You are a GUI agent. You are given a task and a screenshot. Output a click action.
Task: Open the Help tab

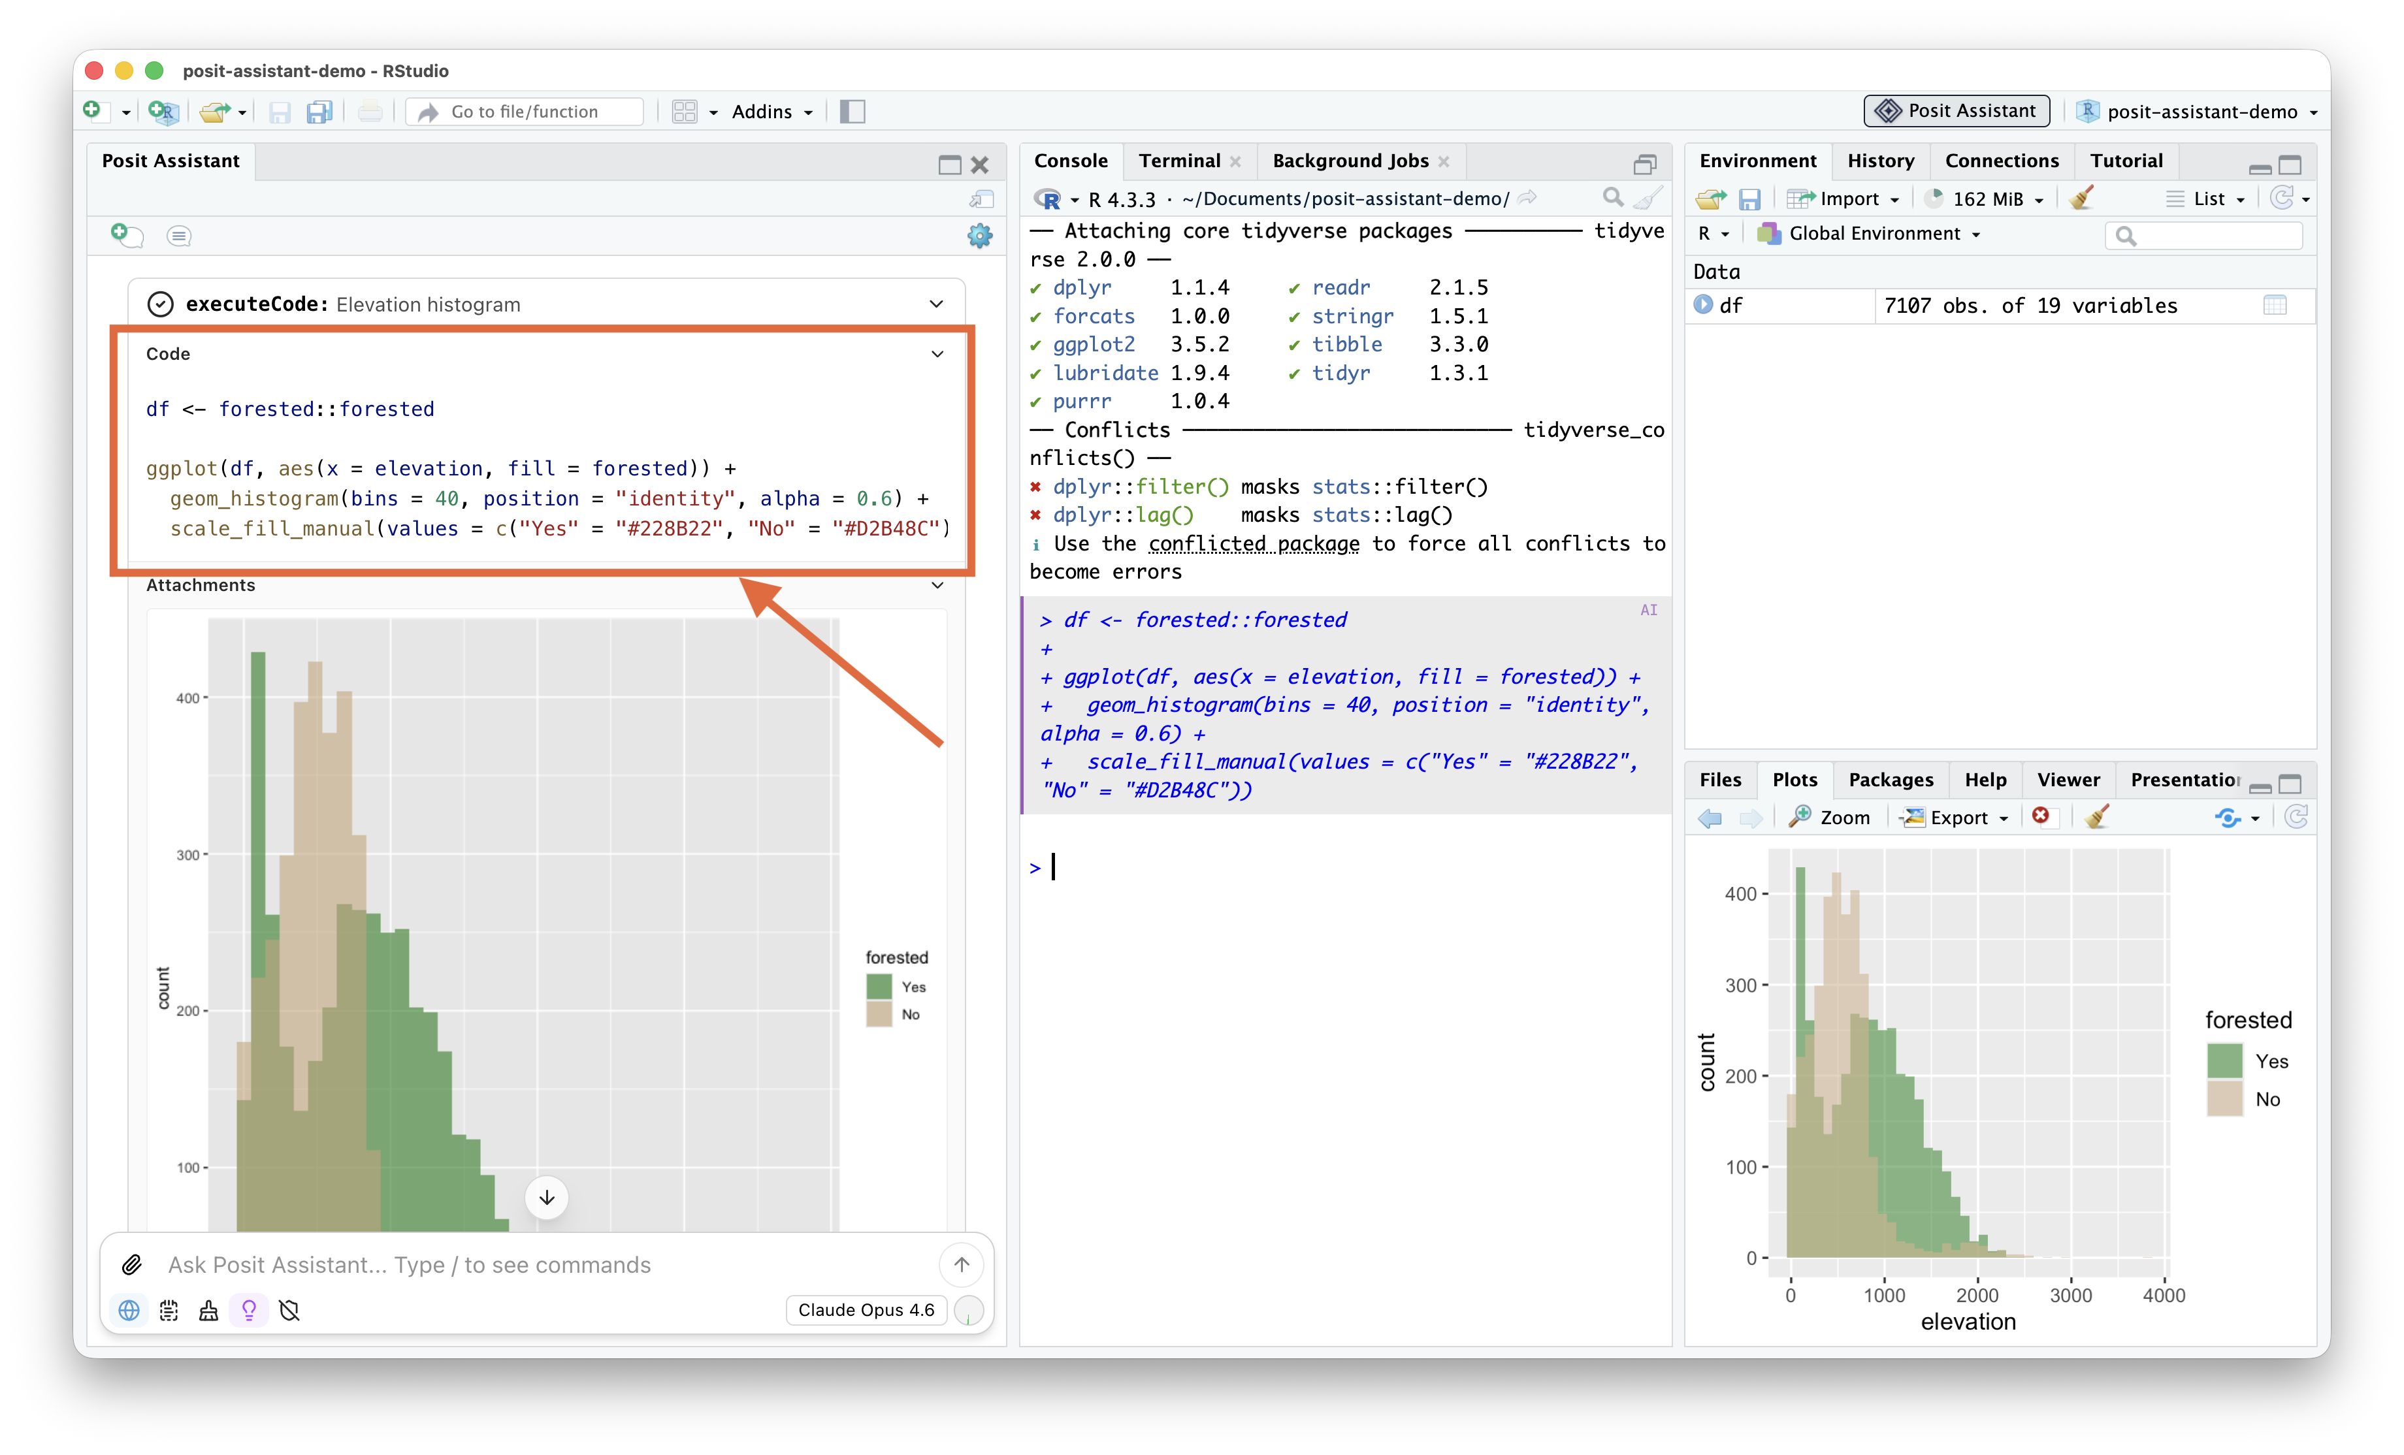point(1985,779)
